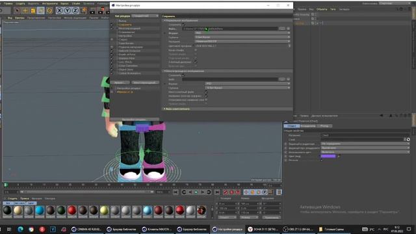Toggle the Y axis lock
This screenshot has width=416, height=234.
point(68,10)
